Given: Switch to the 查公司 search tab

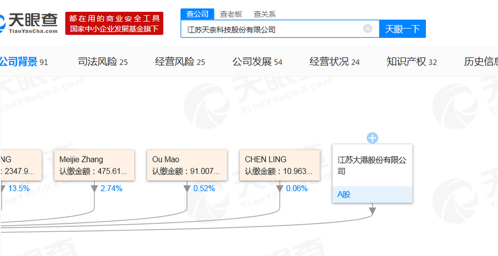Looking at the screenshot, I should pos(197,14).
